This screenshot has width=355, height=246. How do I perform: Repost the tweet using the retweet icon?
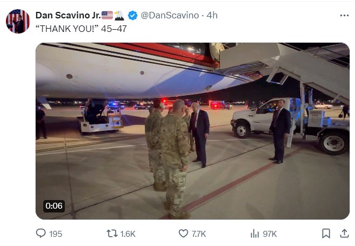pyautogui.click(x=112, y=234)
